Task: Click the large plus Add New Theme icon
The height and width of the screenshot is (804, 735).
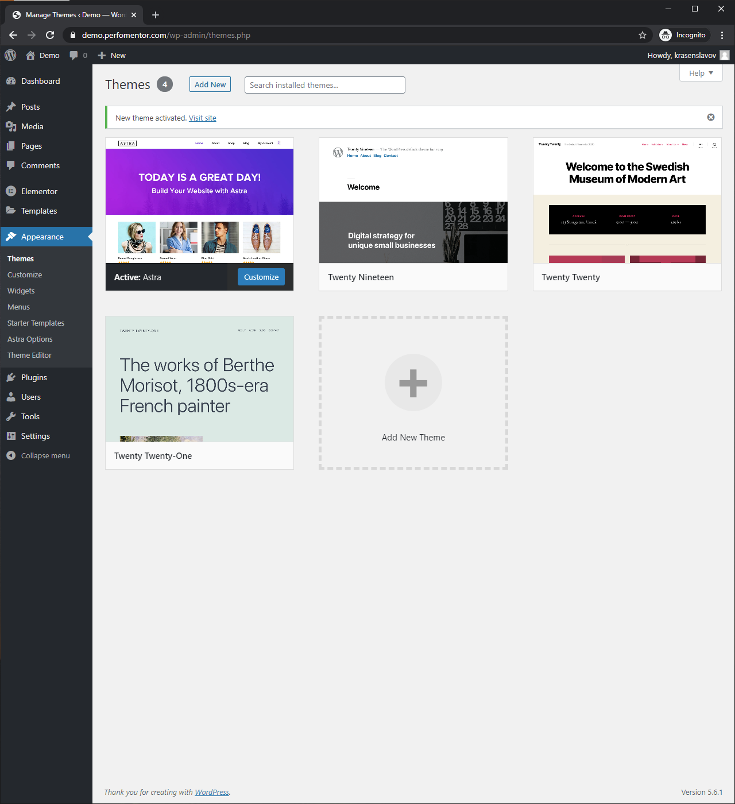Action: 413,383
